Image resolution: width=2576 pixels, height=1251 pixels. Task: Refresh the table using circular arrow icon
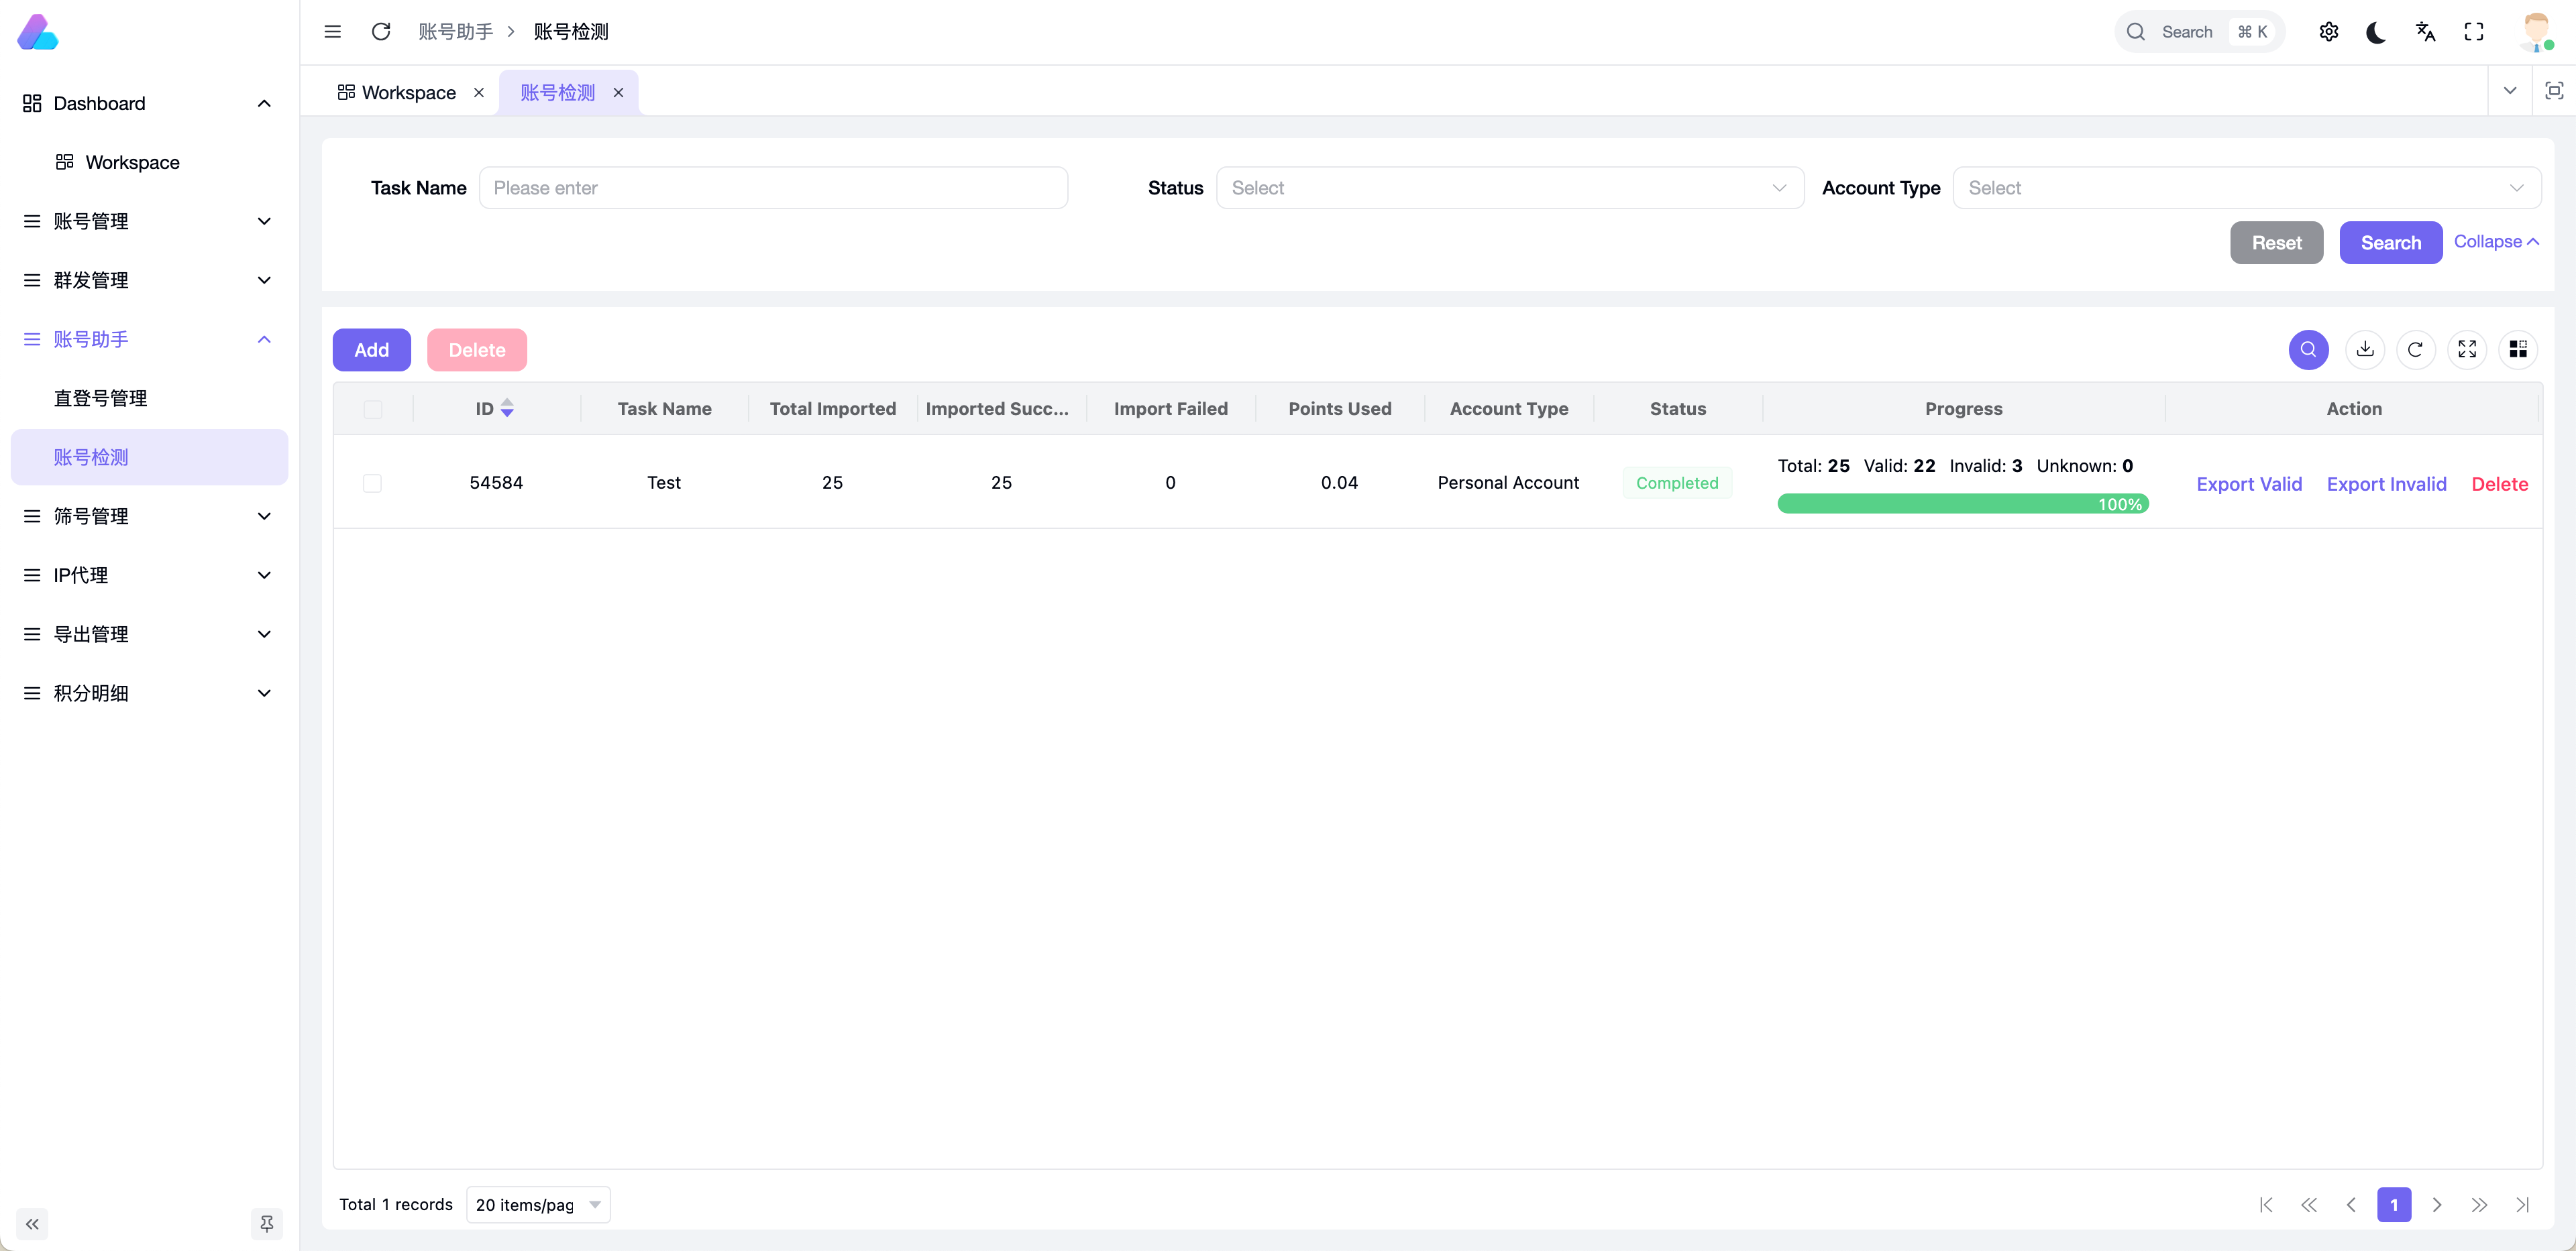pyautogui.click(x=2415, y=349)
